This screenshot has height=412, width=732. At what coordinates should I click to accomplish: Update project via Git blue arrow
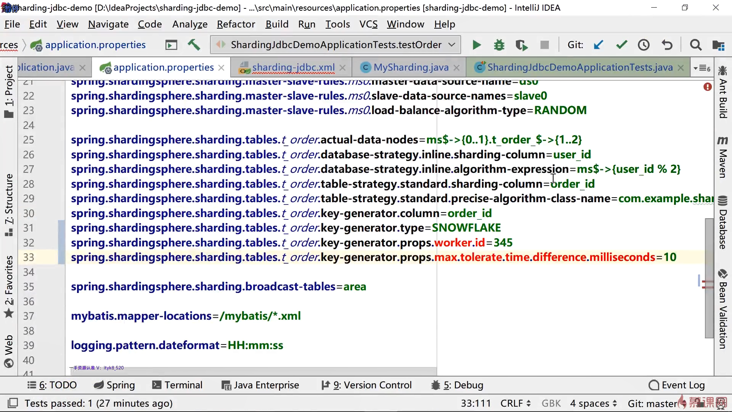pos(599,45)
